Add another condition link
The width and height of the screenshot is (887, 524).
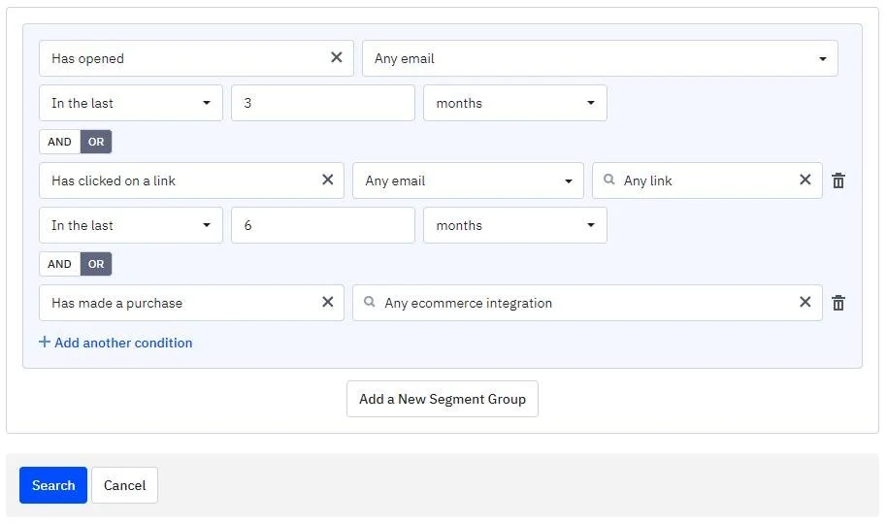[115, 343]
